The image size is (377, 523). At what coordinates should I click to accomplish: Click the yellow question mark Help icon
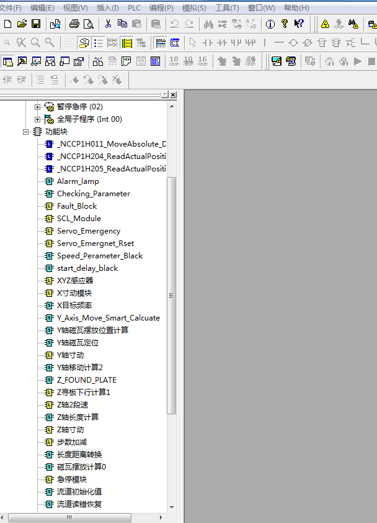point(285,24)
